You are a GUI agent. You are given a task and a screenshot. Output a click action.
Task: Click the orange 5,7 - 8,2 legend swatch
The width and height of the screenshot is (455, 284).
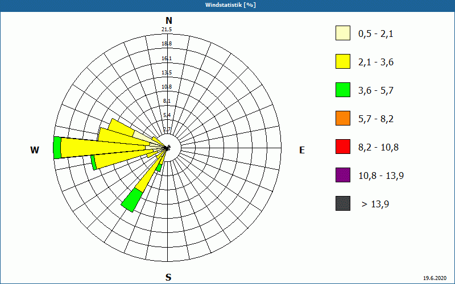(x=343, y=118)
